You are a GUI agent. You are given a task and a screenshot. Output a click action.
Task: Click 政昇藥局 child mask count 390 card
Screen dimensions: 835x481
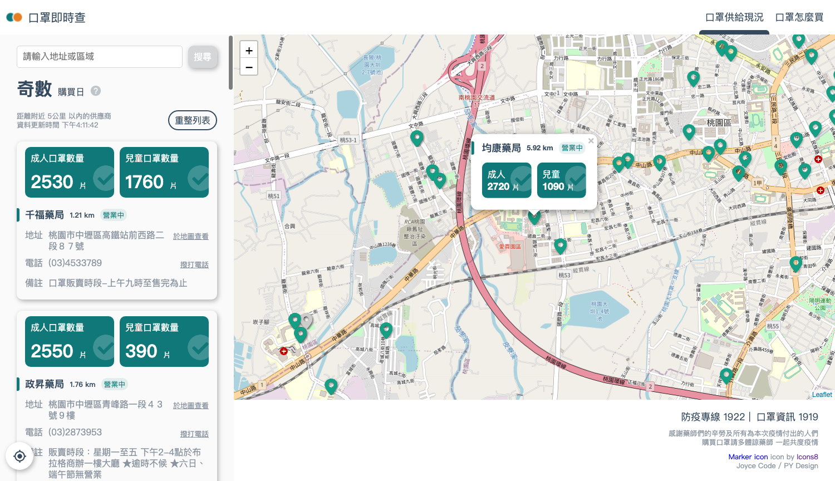pyautogui.click(x=164, y=341)
